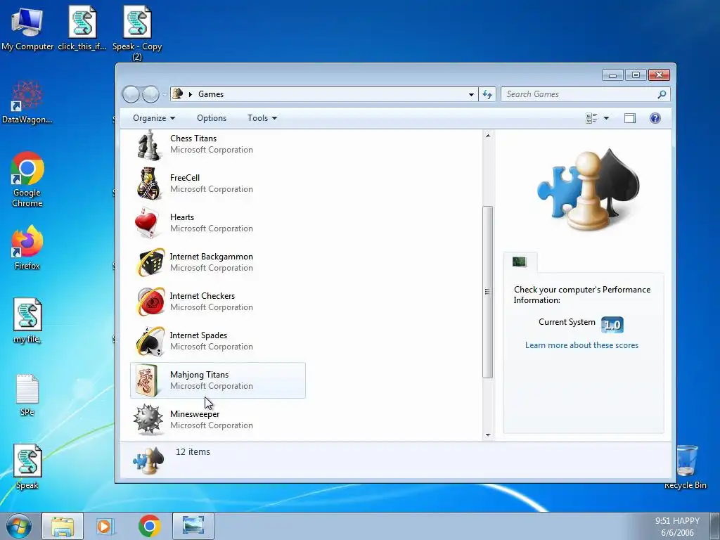Click the picture app taskbar button
This screenshot has height=540, width=720.
[193, 526]
